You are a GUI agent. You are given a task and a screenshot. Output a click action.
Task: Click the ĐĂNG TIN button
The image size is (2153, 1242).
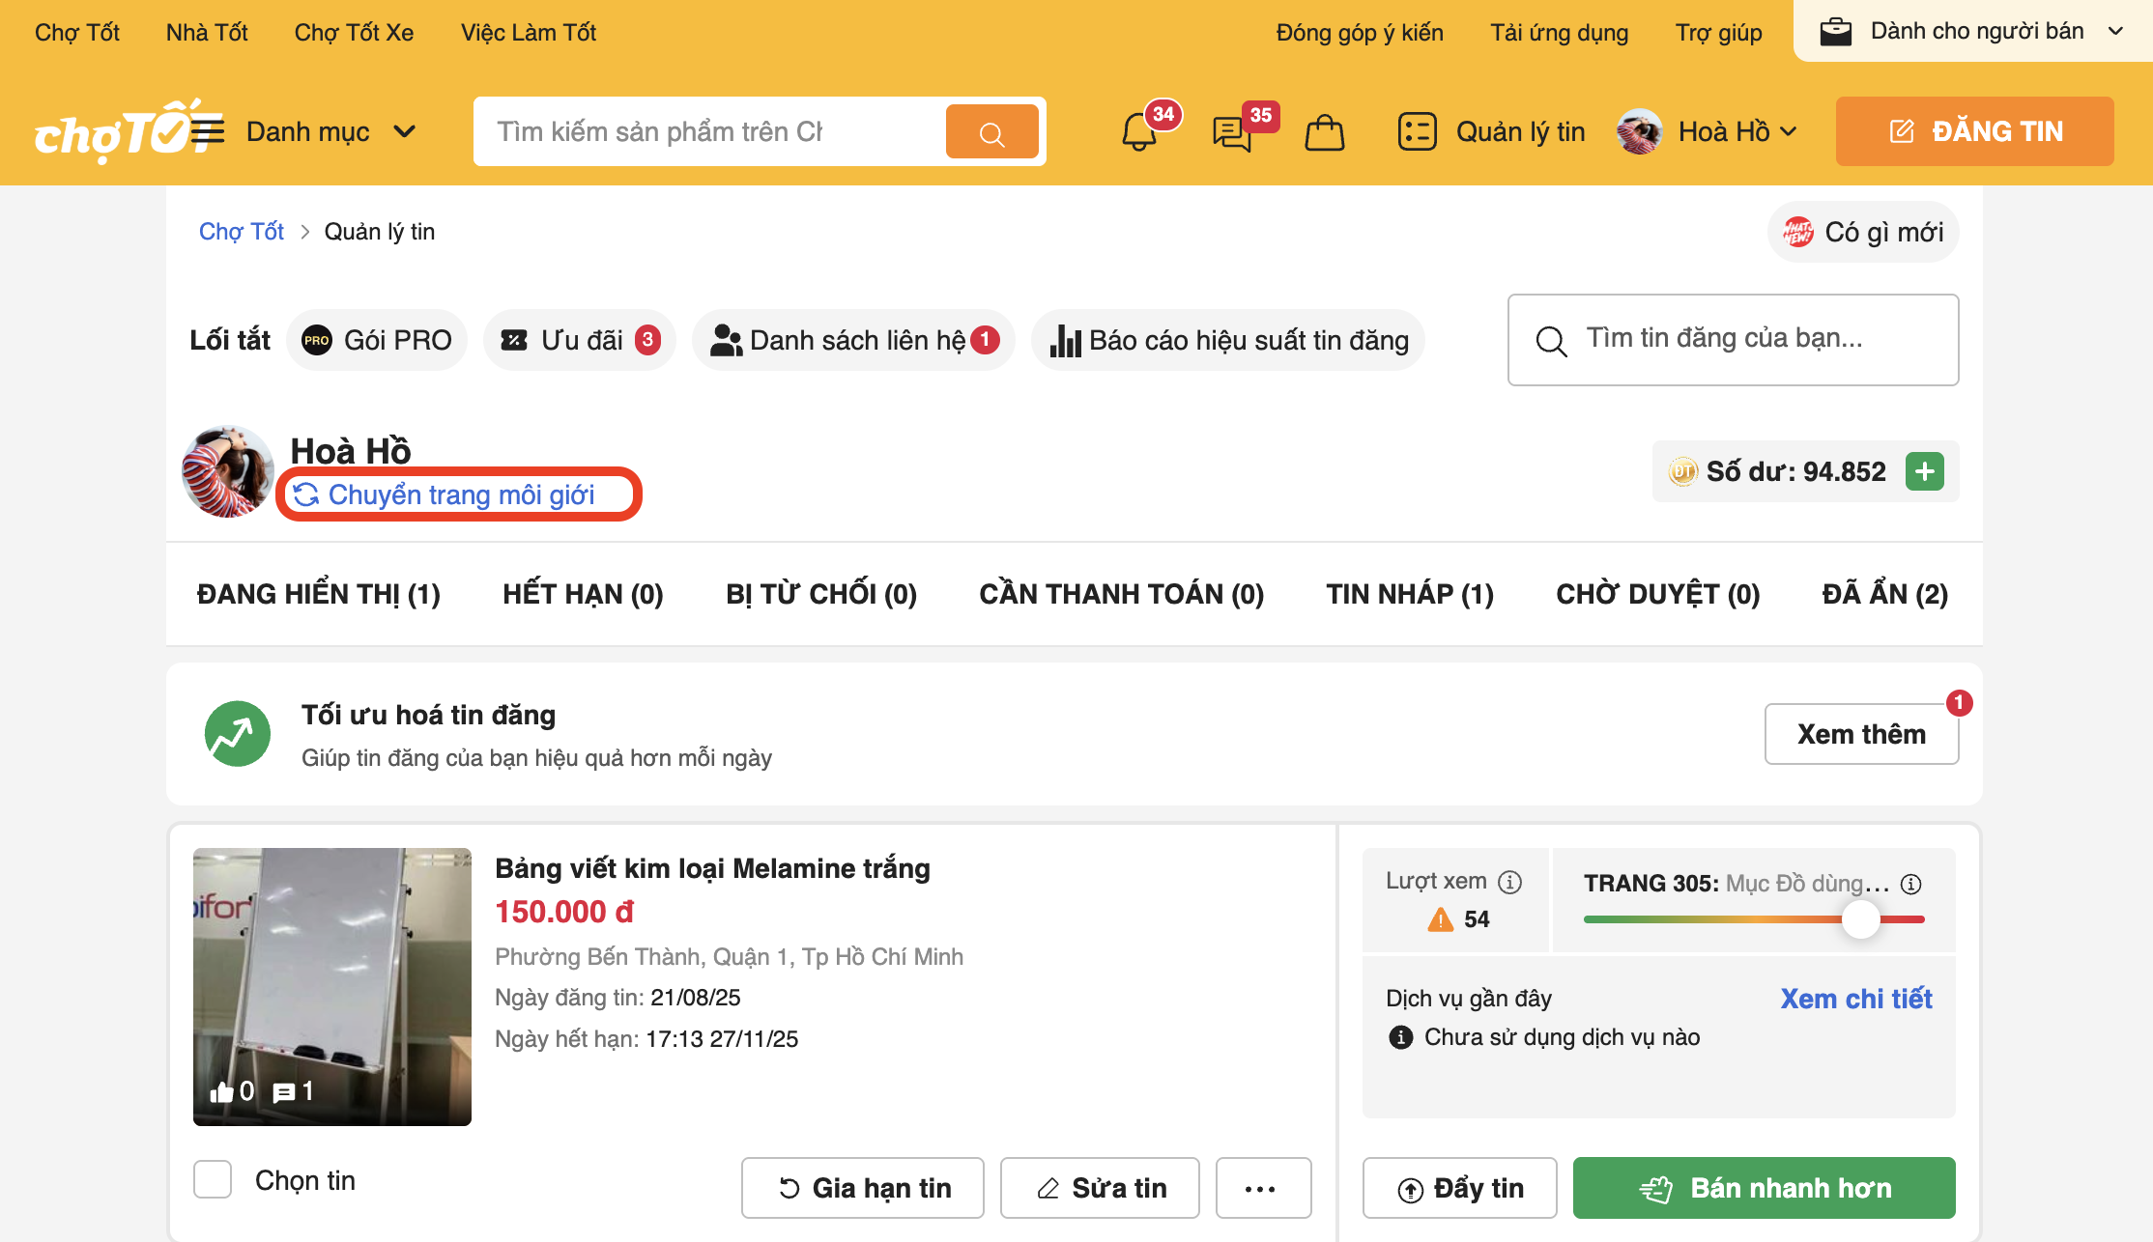[1974, 131]
